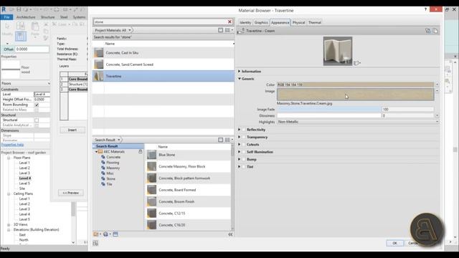Open Stone category in AEC Materials
Viewport: 459px width, 258px height.
110,178
